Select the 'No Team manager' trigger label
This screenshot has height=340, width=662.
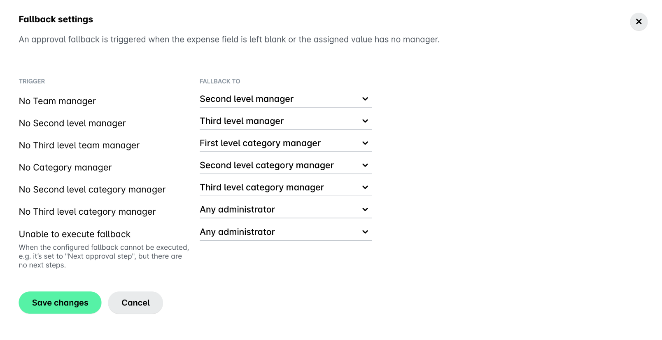[x=57, y=101]
